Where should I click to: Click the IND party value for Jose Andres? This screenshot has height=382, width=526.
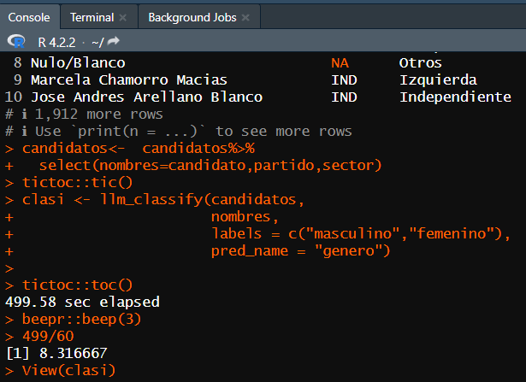tap(344, 97)
